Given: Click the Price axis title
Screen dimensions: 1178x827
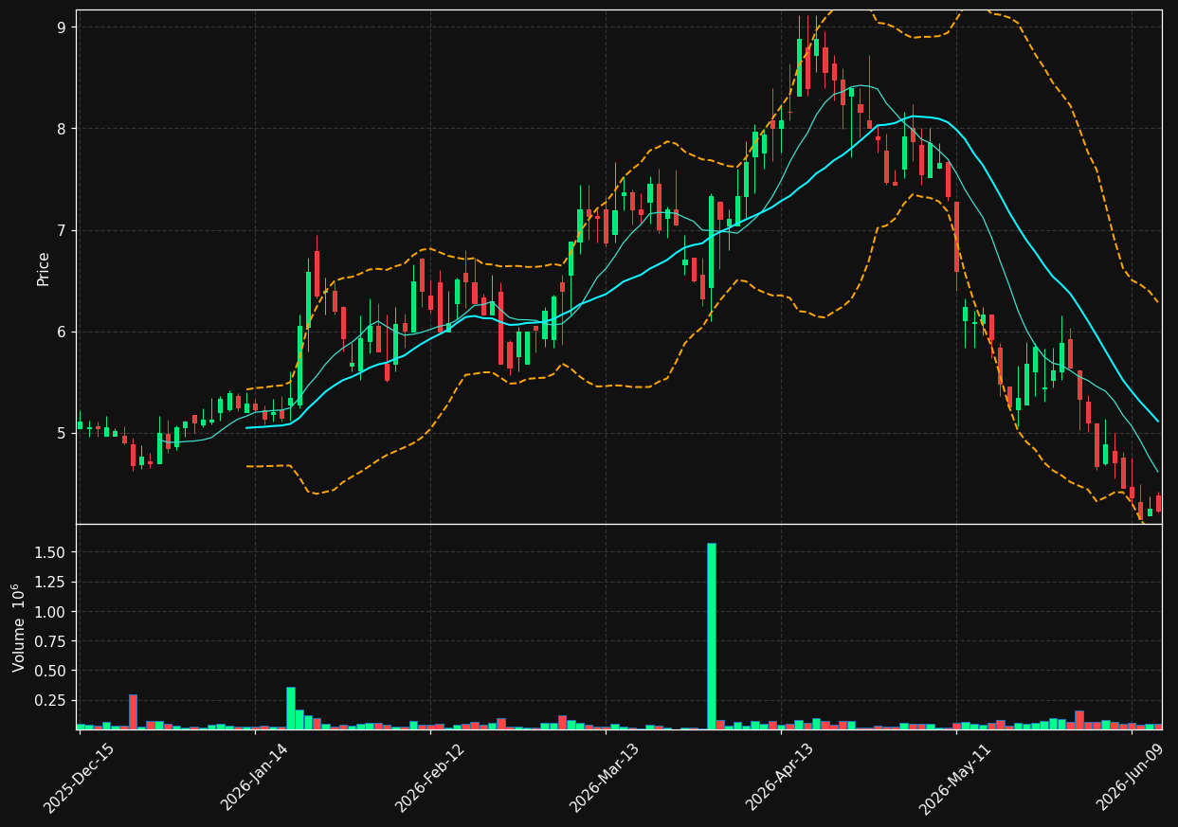Looking at the screenshot, I should 44,267.
